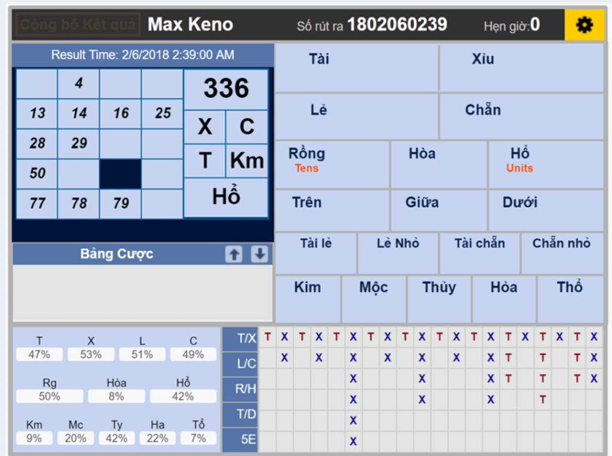Viewport: 612px width, 456px height.
Task: Click the X result cell
Action: coord(204,127)
